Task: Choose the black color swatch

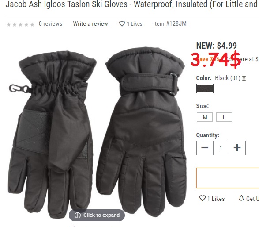Action: click(x=205, y=88)
